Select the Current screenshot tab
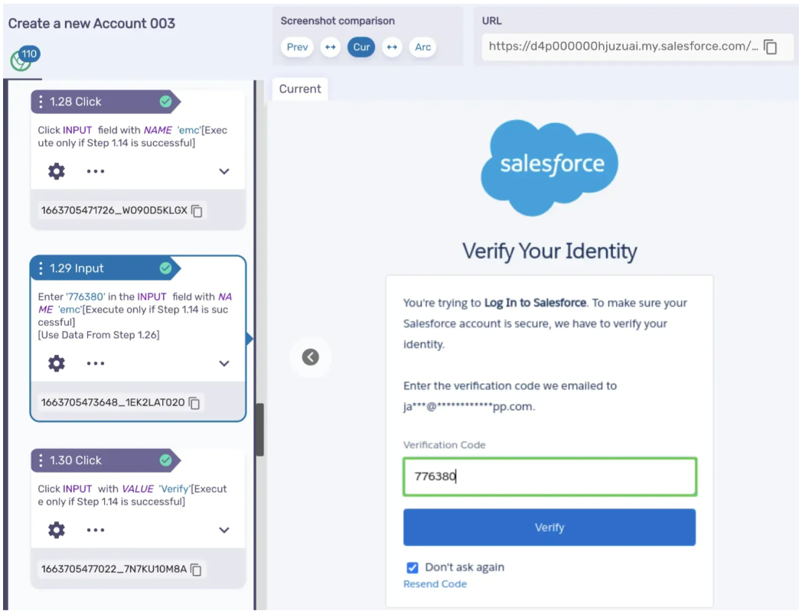 tap(300, 89)
